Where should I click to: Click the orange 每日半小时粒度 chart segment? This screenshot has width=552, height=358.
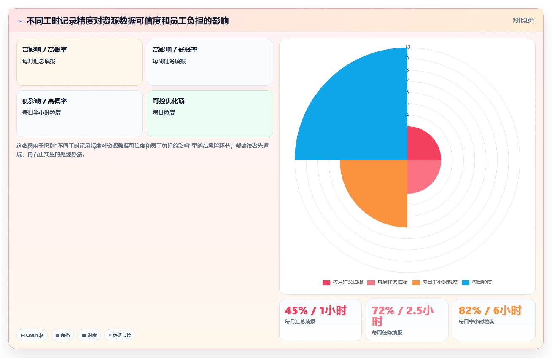click(380, 187)
